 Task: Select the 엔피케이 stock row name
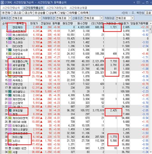pyautogui.click(x=18, y=27)
